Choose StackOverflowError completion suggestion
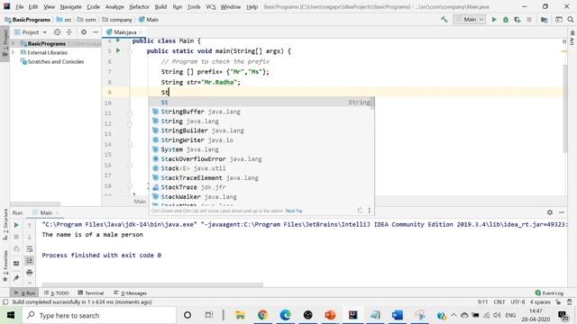Image resolution: width=577 pixels, height=324 pixels. 261,159
